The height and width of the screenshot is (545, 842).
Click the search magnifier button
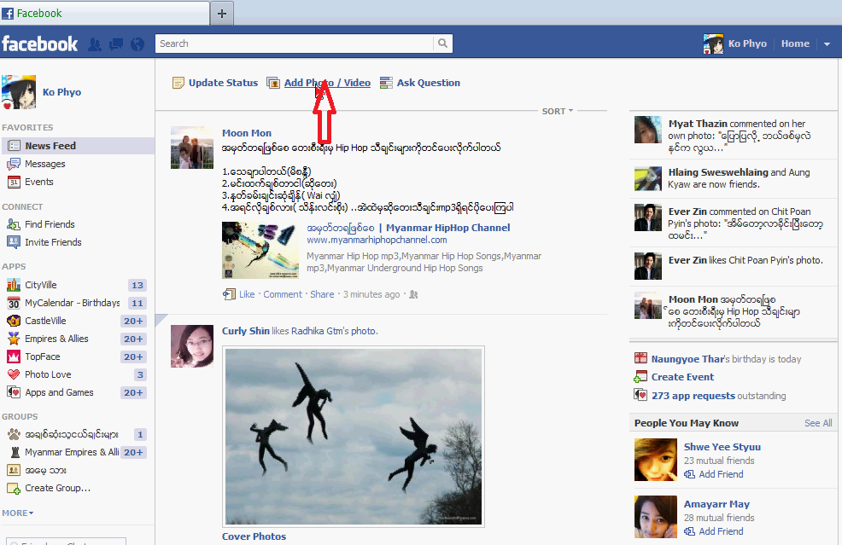[x=442, y=43]
